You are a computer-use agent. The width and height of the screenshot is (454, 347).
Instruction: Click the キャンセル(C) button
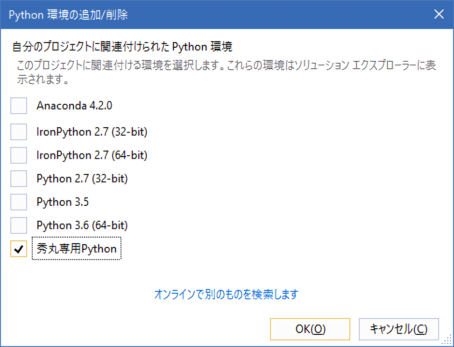pos(398,329)
